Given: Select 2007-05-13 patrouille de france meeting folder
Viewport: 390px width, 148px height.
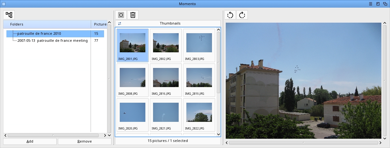Looking at the screenshot, I should [x=52, y=41].
